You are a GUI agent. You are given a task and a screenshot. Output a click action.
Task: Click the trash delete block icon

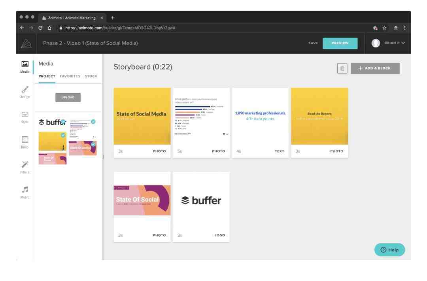click(342, 68)
